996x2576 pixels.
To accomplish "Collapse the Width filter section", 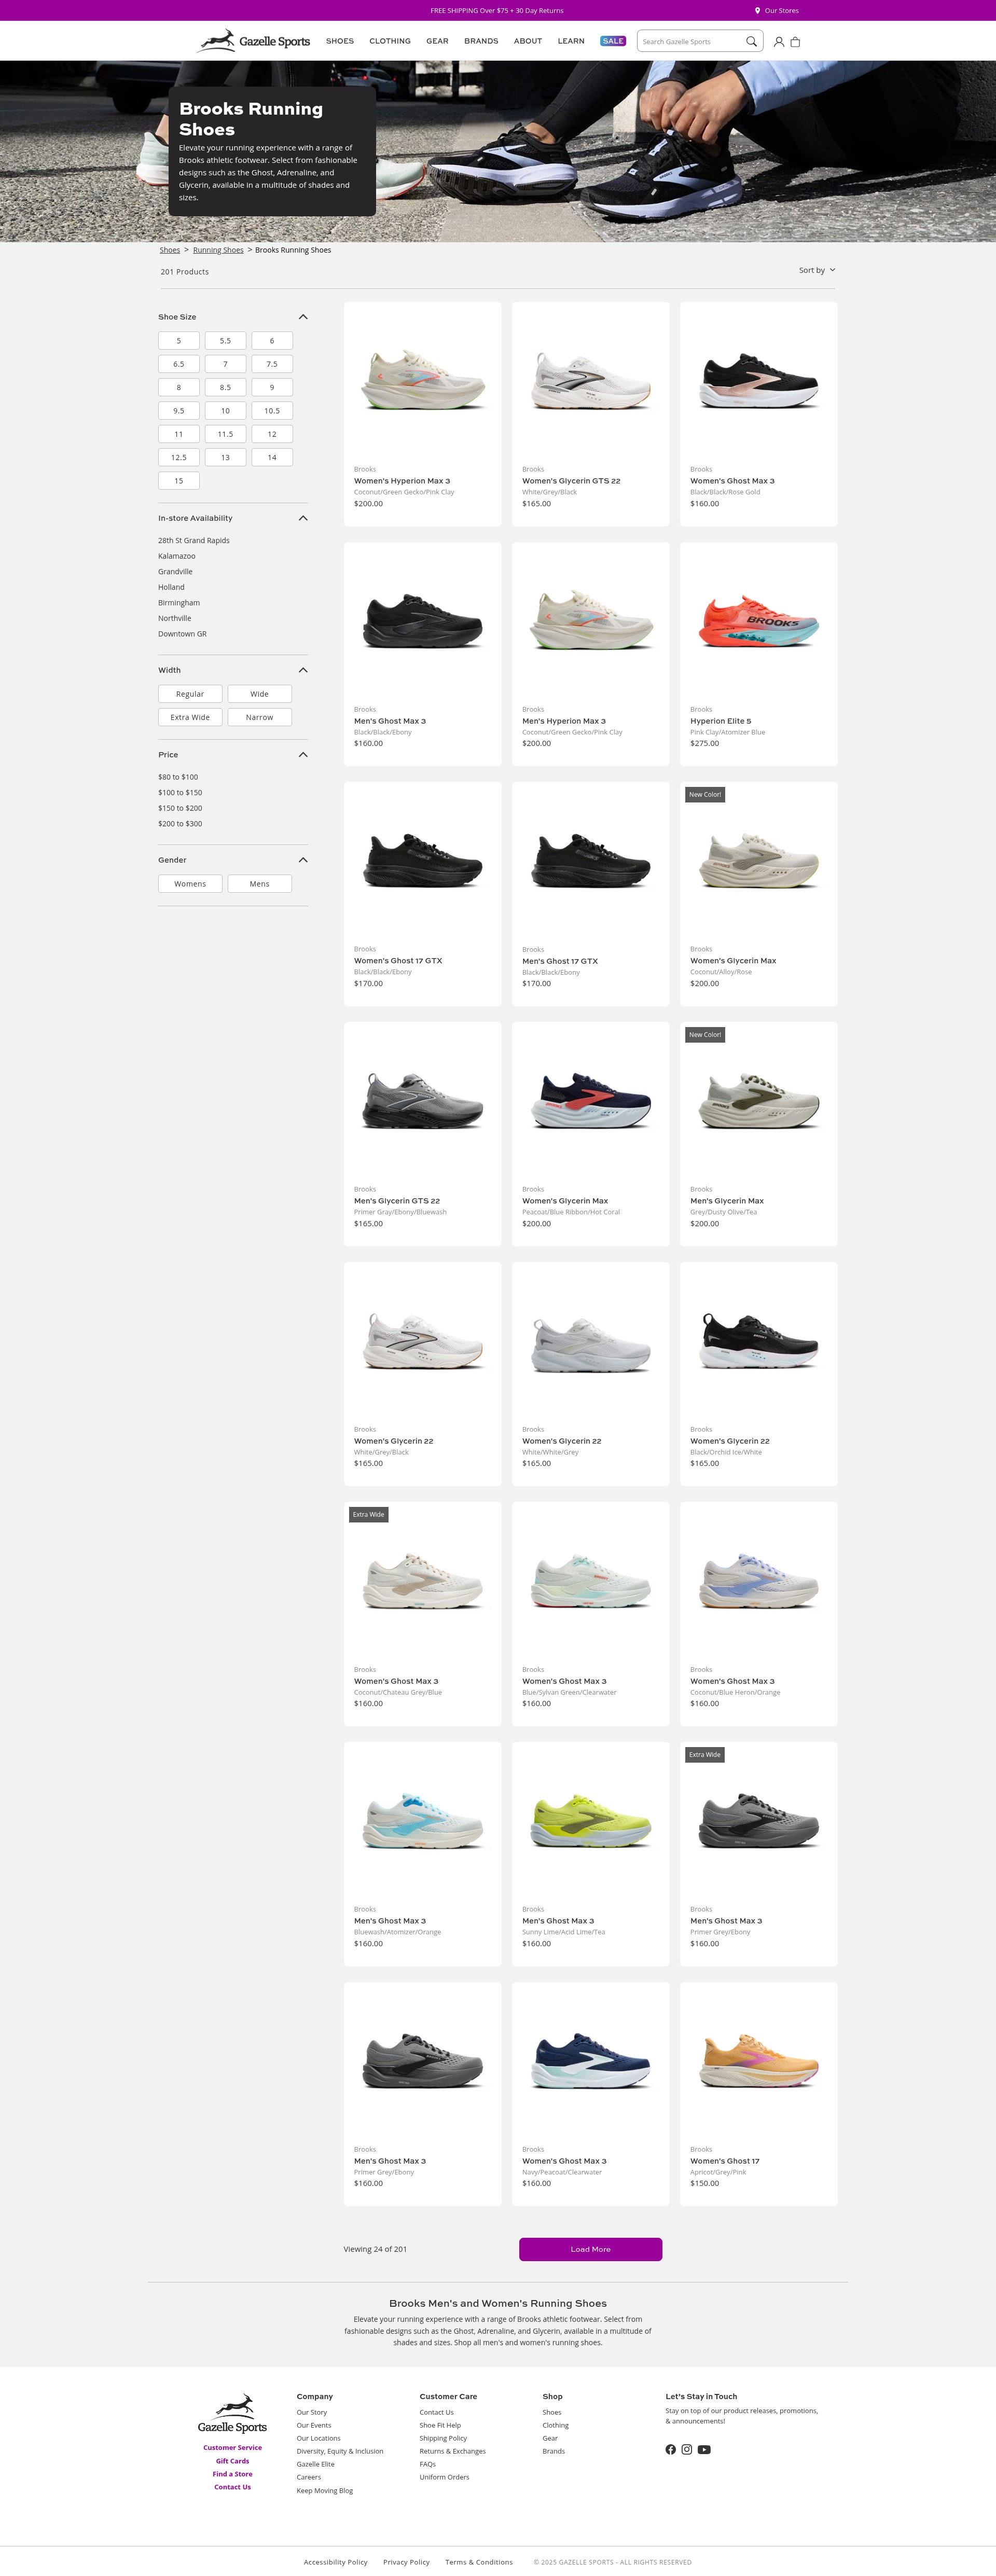I will coord(303,670).
